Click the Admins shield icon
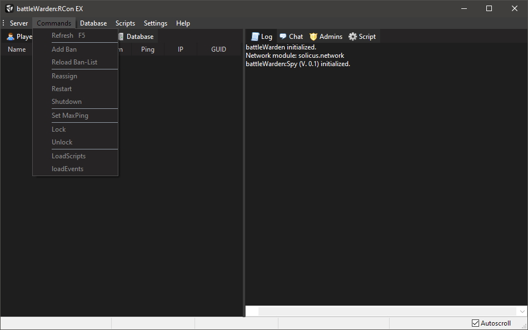Viewport: 528px width, 330px height. click(x=313, y=37)
